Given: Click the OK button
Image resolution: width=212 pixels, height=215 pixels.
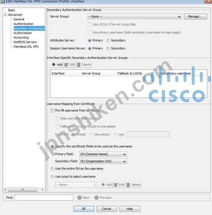Looking at the screenshot, I should click(x=84, y=209).
